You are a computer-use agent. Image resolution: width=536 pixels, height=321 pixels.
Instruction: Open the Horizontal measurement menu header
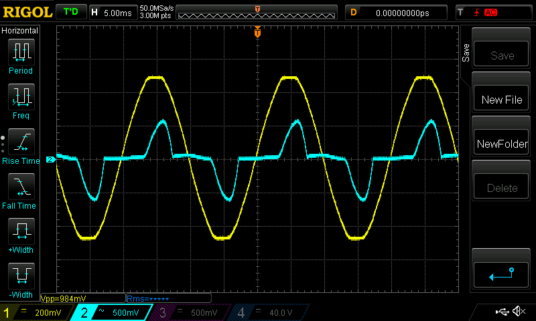point(20,31)
